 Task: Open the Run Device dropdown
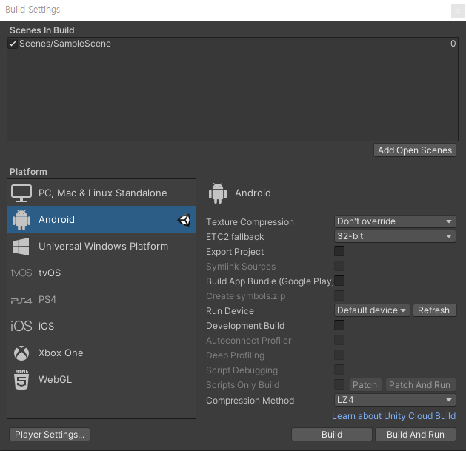point(372,310)
